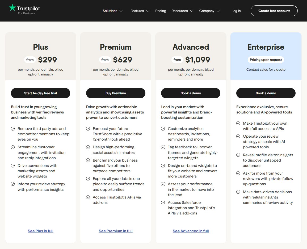This screenshot has height=249, width=307.
Task: Click the checkmark beside 'Forecast your future TrustScore'
Action: [88, 129]
